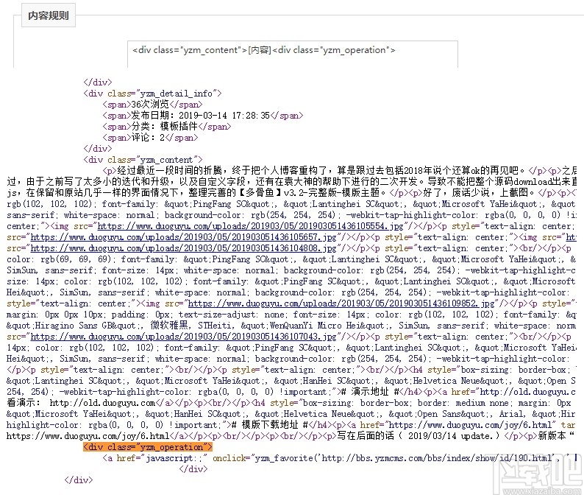Click the 36次浏览 span line
This screenshot has width=584, height=495.
point(153,105)
